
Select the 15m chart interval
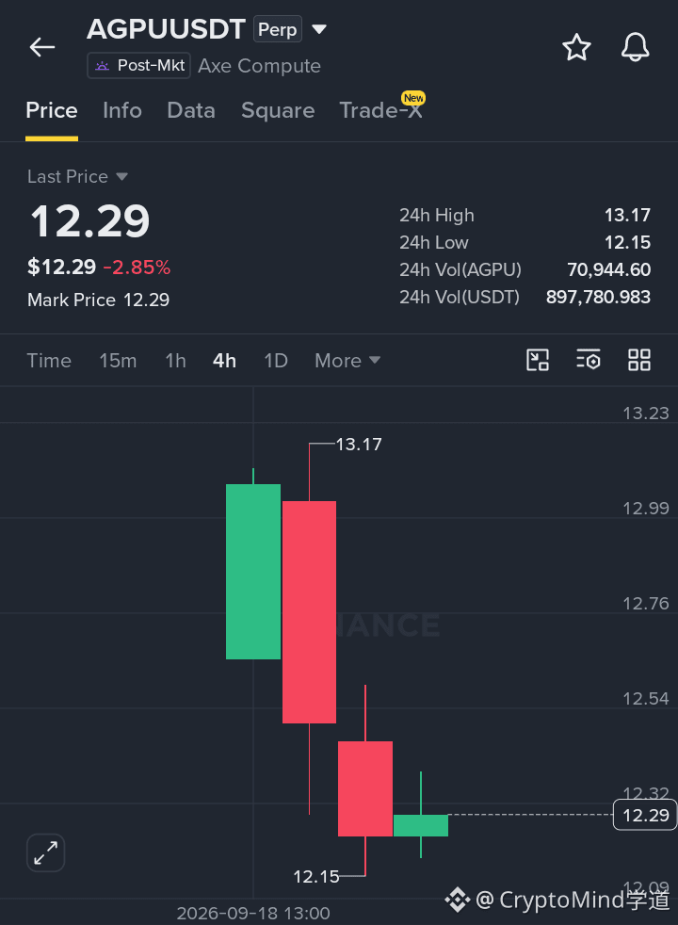point(118,361)
